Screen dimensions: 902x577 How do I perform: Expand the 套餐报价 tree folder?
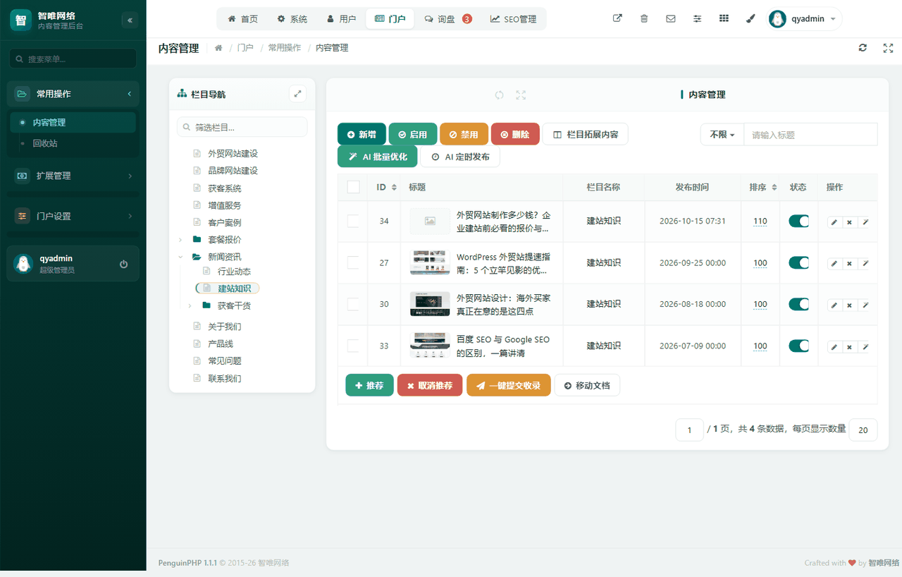(181, 240)
